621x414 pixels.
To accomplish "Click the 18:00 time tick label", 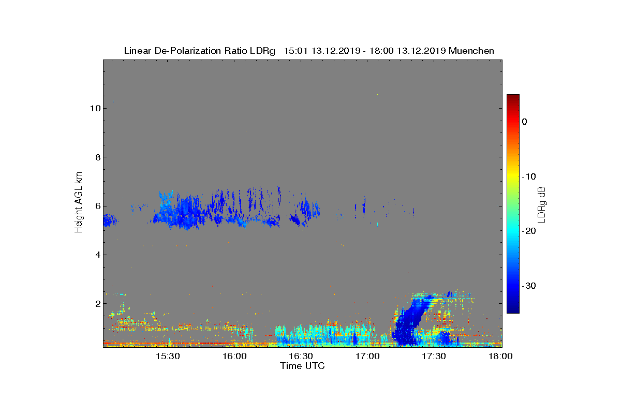I will pyautogui.click(x=500, y=356).
